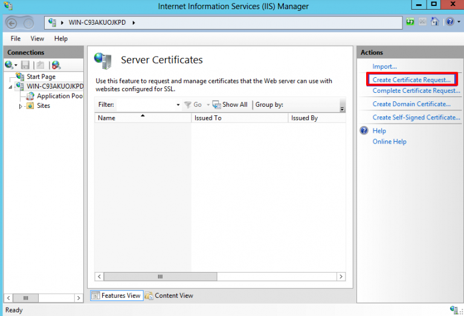
Task: Click Complete Certificate Request... link
Action: [416, 90]
